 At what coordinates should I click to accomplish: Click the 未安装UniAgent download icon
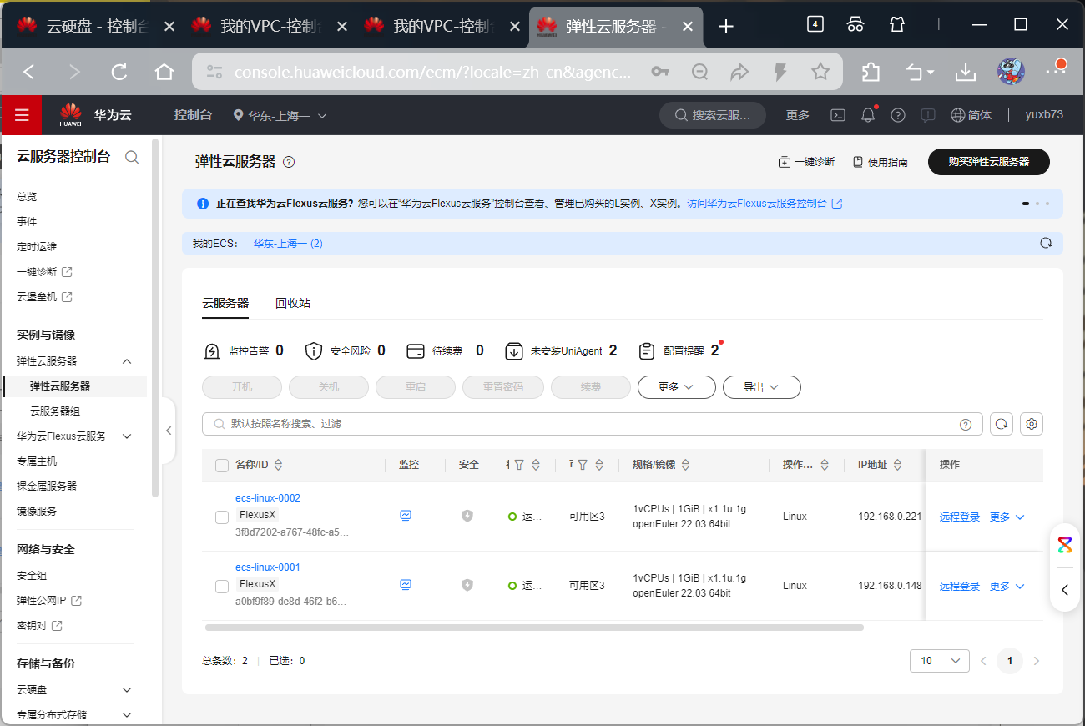pyautogui.click(x=514, y=351)
